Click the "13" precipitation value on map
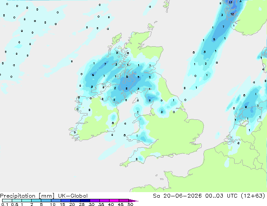This screenshot has height=206, width=267. 230,2
